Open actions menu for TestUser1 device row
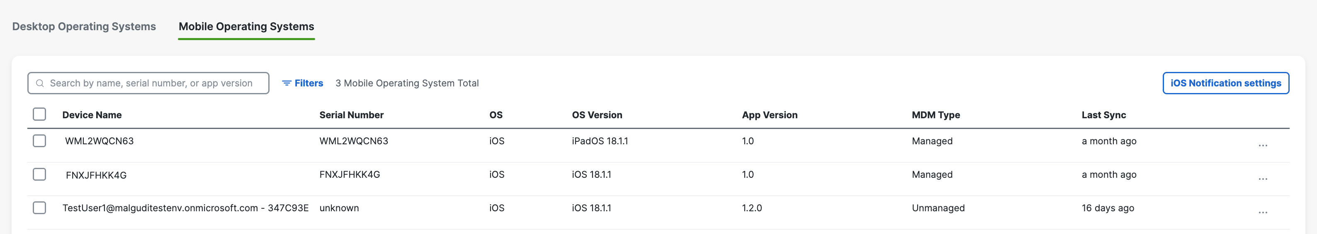The height and width of the screenshot is (234, 1317). pos(1263,213)
